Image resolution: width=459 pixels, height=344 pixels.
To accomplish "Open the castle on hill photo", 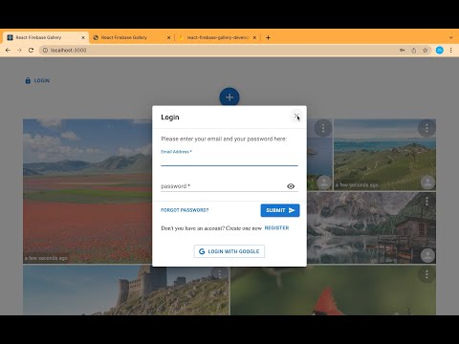I will [x=126, y=290].
